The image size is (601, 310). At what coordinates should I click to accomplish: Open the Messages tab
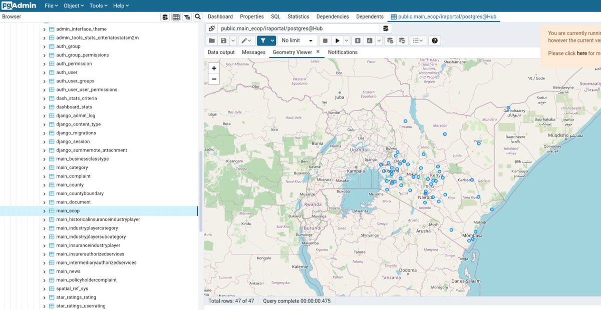click(x=253, y=52)
